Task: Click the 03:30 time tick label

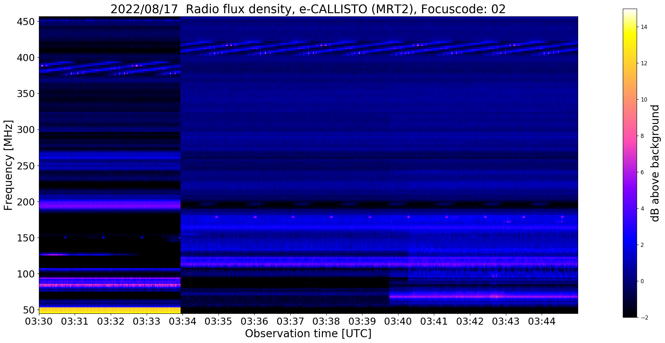Action: pyautogui.click(x=39, y=321)
